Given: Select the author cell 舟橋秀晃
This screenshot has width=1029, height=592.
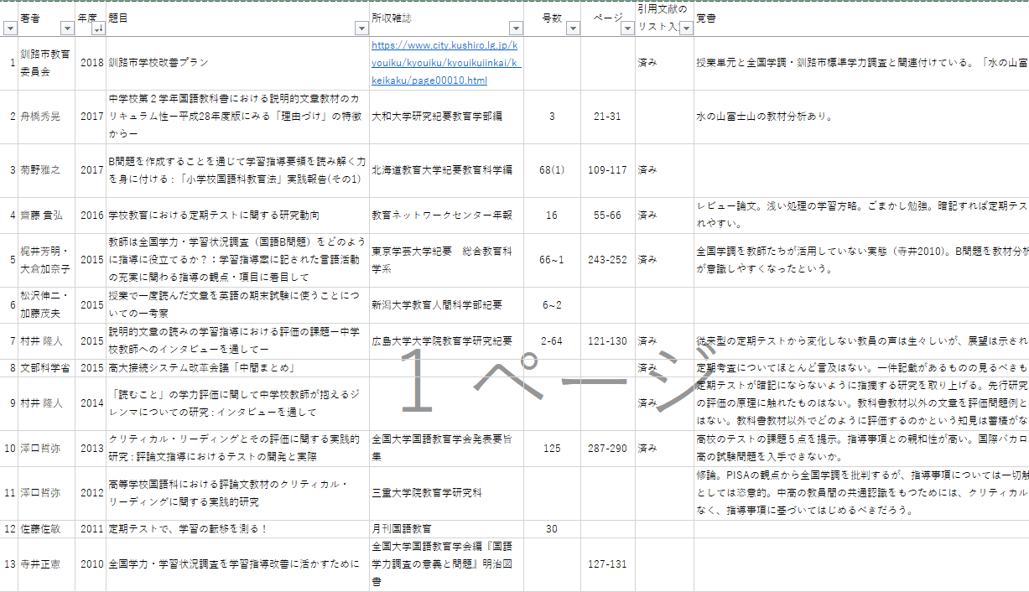Looking at the screenshot, I should (x=47, y=117).
